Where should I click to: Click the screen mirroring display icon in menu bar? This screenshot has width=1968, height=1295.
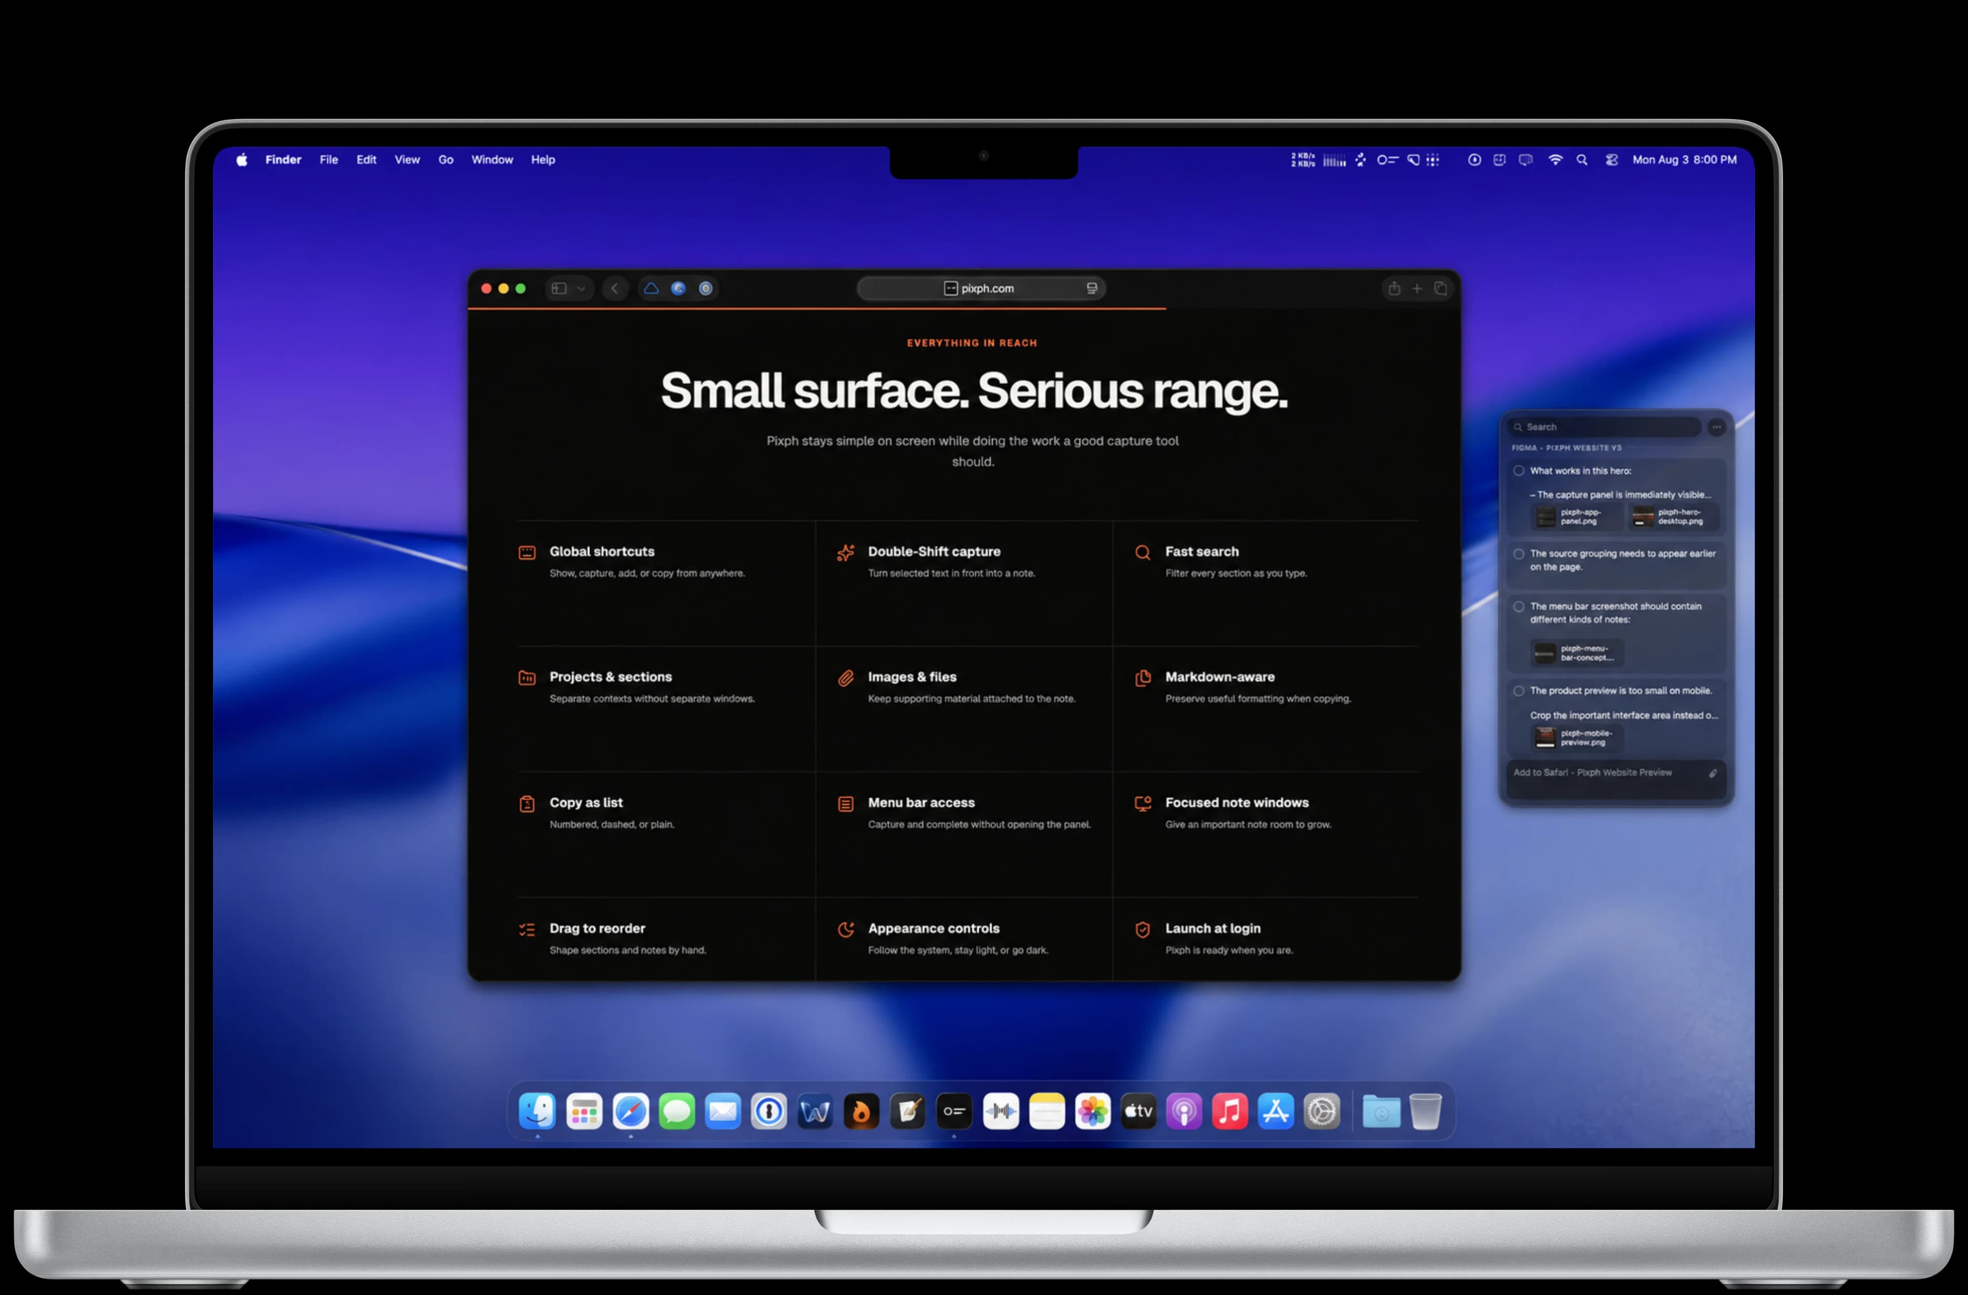tap(1525, 159)
